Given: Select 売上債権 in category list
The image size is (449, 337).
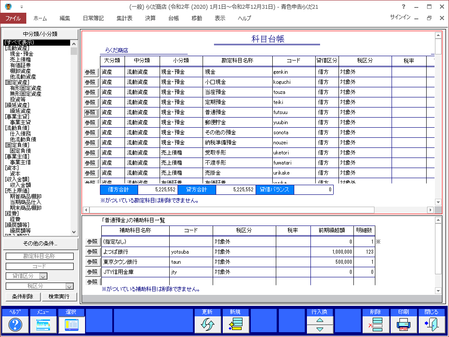Looking at the screenshot, I should 20,60.
